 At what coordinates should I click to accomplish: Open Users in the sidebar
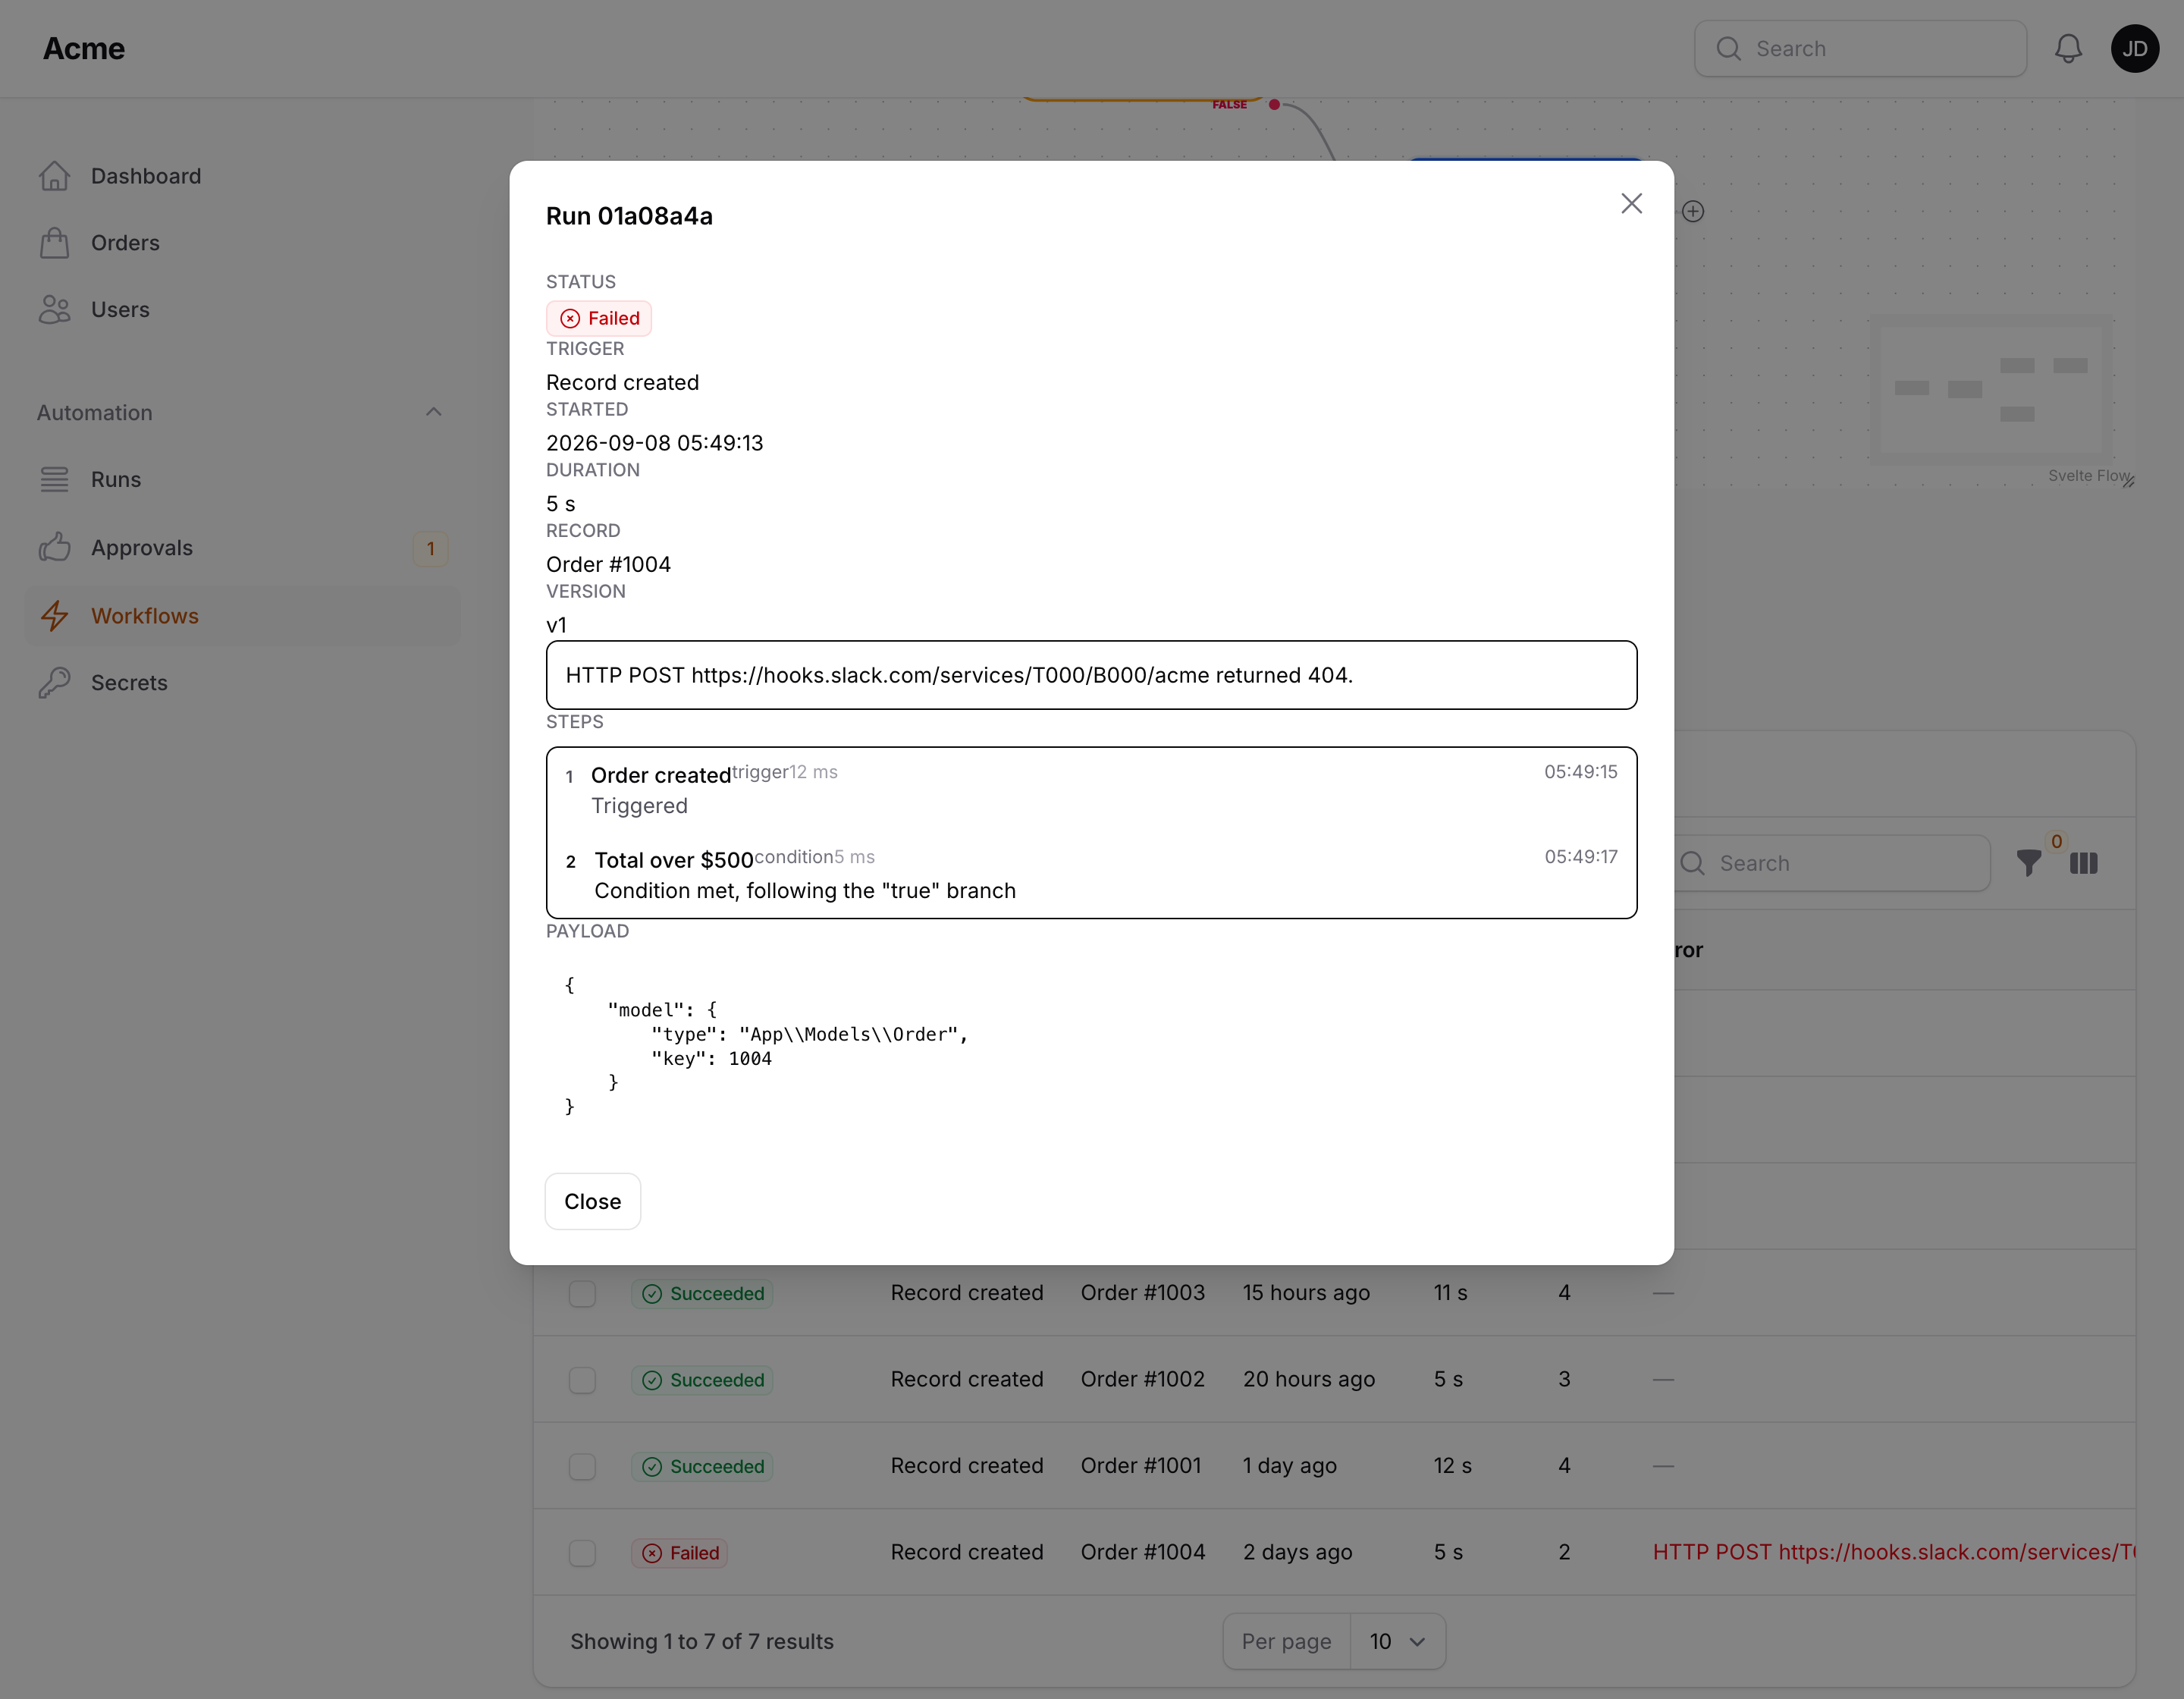(x=242, y=310)
